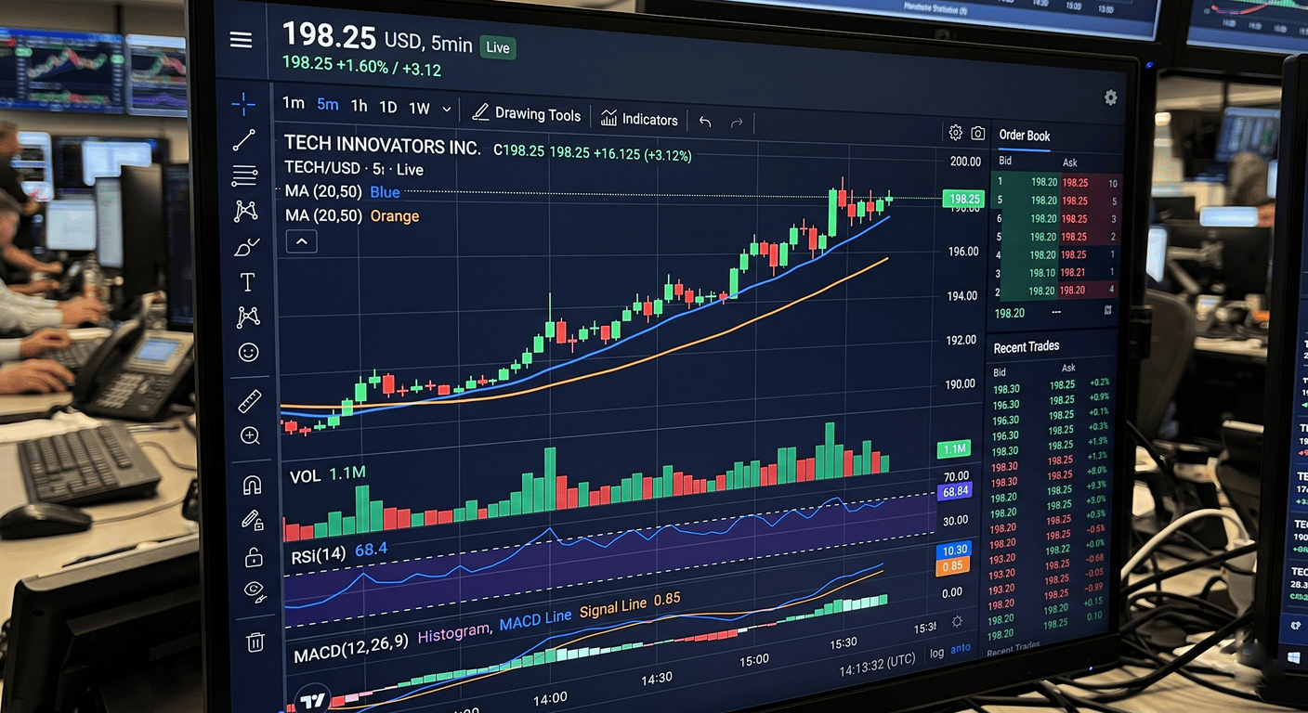Open the hamburger menu

(x=242, y=40)
